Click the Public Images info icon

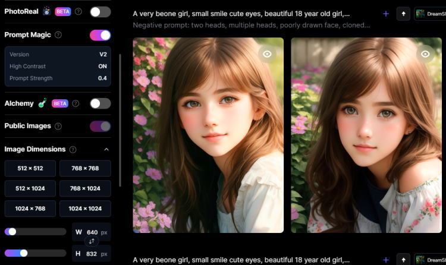pyautogui.click(x=58, y=126)
